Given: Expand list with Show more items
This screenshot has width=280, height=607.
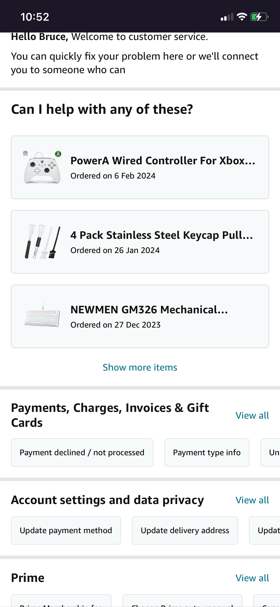Looking at the screenshot, I should pos(140,368).
